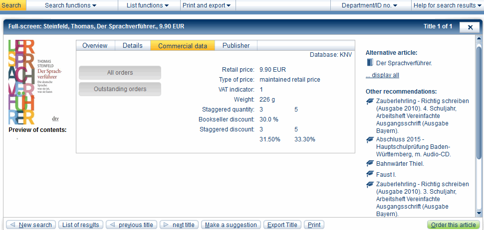Click the right arrow icon on next title
This screenshot has width=484, height=230.
click(166, 225)
